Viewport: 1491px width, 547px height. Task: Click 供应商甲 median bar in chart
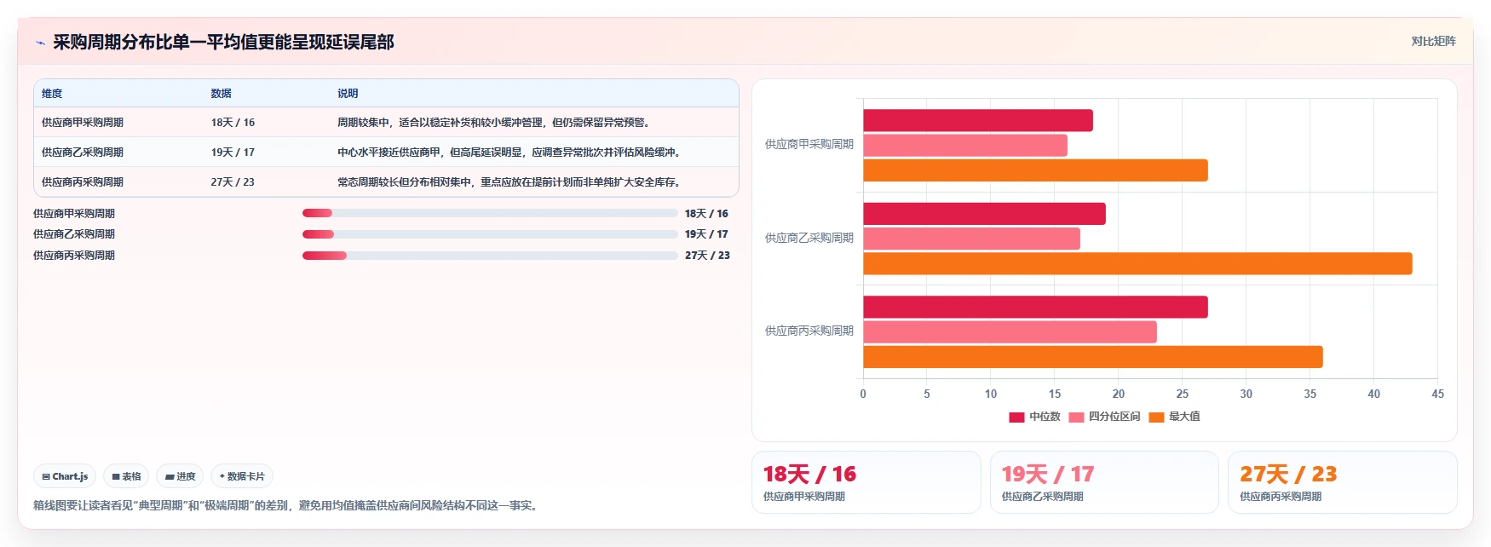(978, 121)
